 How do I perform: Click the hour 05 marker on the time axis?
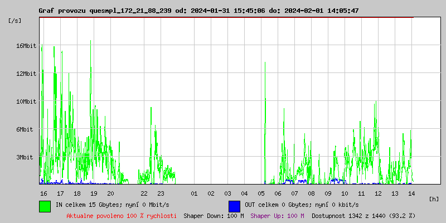[261, 193]
